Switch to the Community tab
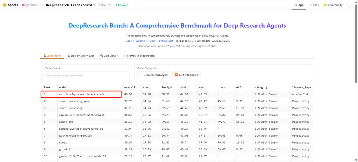358x162 pixels. [x=333, y=5]
